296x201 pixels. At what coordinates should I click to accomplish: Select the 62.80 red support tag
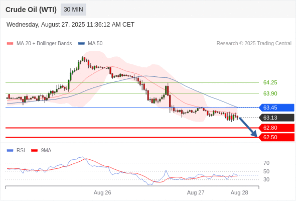click(x=276, y=128)
